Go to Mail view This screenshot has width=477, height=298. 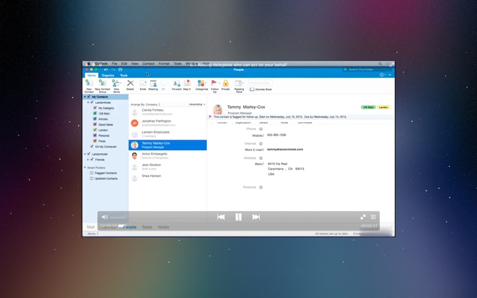coord(91,227)
